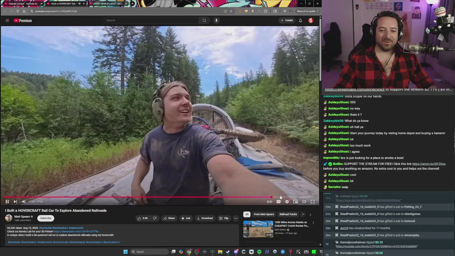Start voice search with the microphone
Viewport: 455px width, 256px height.
coord(216,20)
